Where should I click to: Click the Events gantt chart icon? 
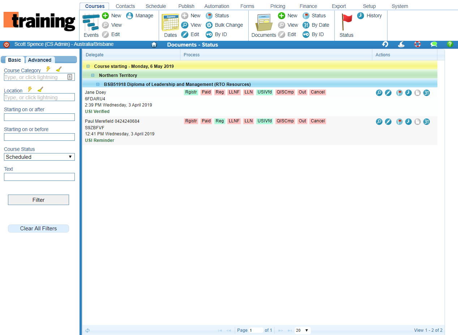tap(91, 23)
